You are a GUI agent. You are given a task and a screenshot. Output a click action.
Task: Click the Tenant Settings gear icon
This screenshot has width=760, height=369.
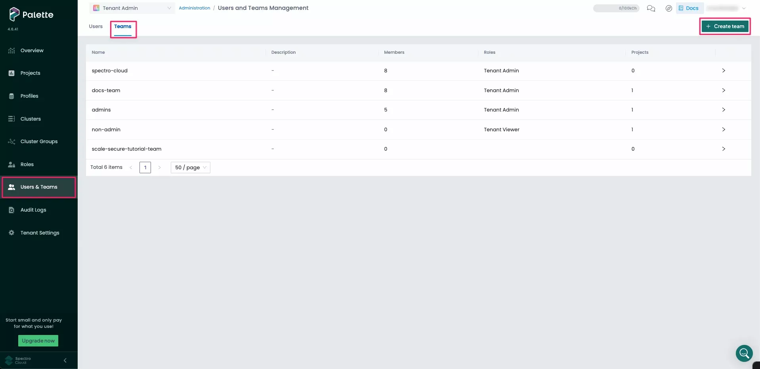(x=11, y=233)
